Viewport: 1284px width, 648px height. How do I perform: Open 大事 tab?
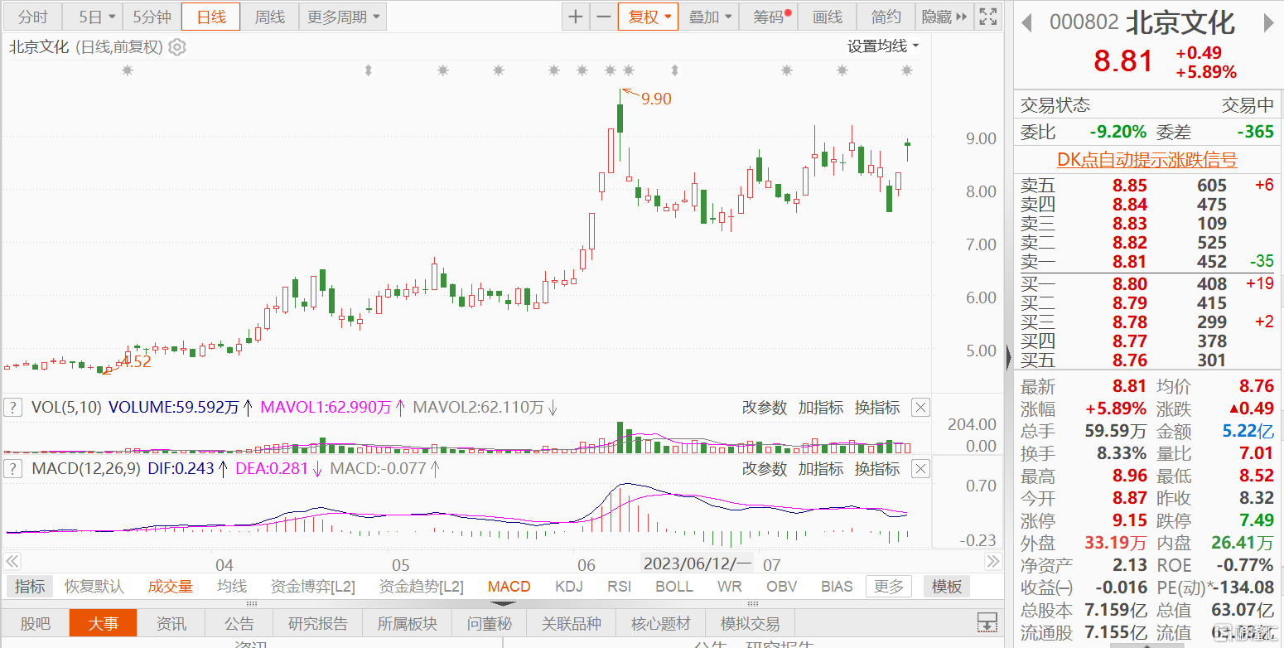pyautogui.click(x=103, y=623)
